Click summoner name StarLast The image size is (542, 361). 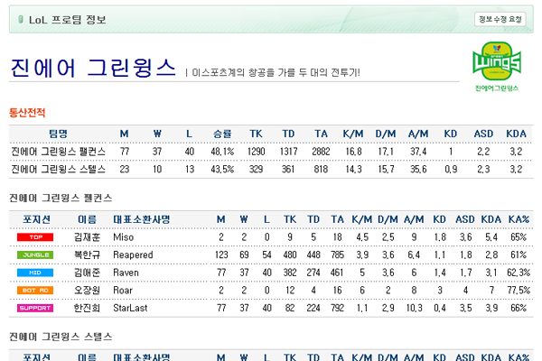[130, 308]
